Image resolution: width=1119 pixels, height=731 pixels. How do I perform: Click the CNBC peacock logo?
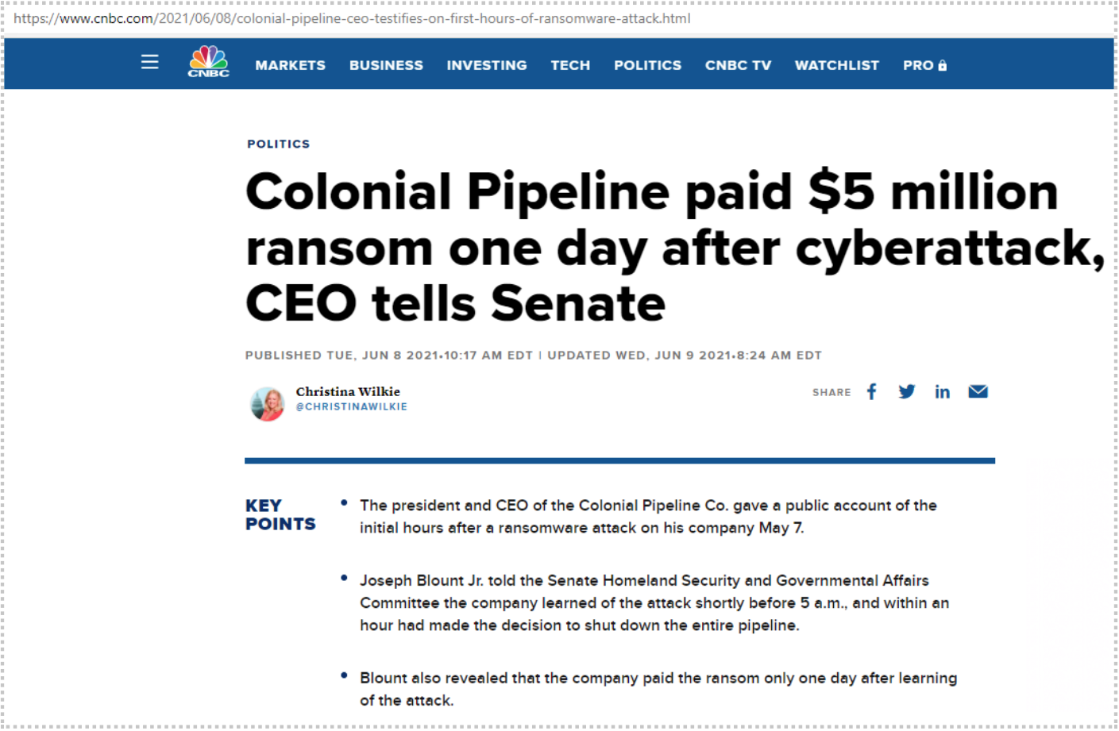pyautogui.click(x=208, y=62)
